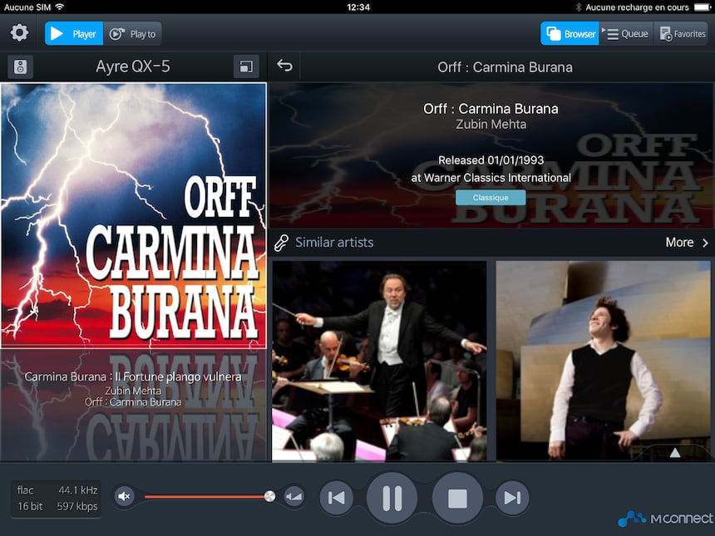Click the '16 bit' depth value

pyautogui.click(x=30, y=506)
